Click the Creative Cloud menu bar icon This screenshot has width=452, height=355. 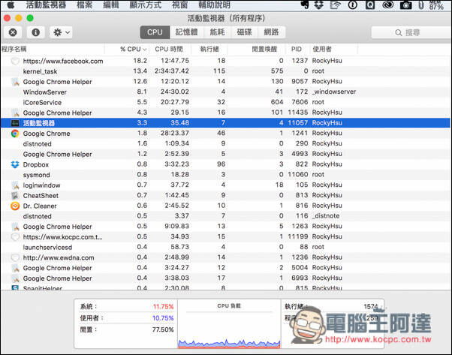387,5
